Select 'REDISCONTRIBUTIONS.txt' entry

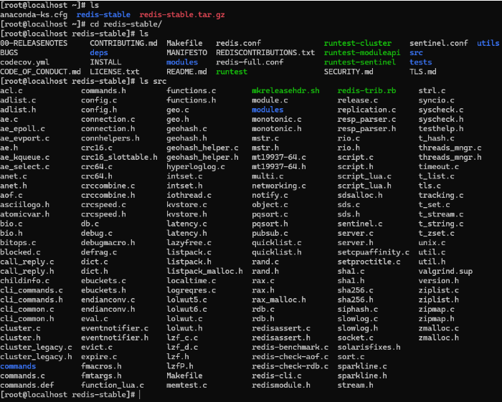coord(265,52)
